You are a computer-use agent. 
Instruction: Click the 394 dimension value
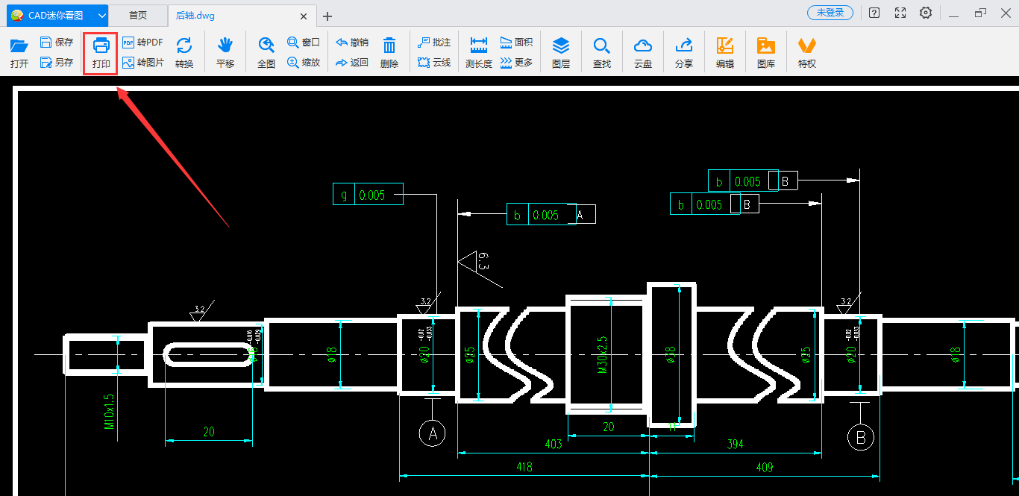click(735, 444)
